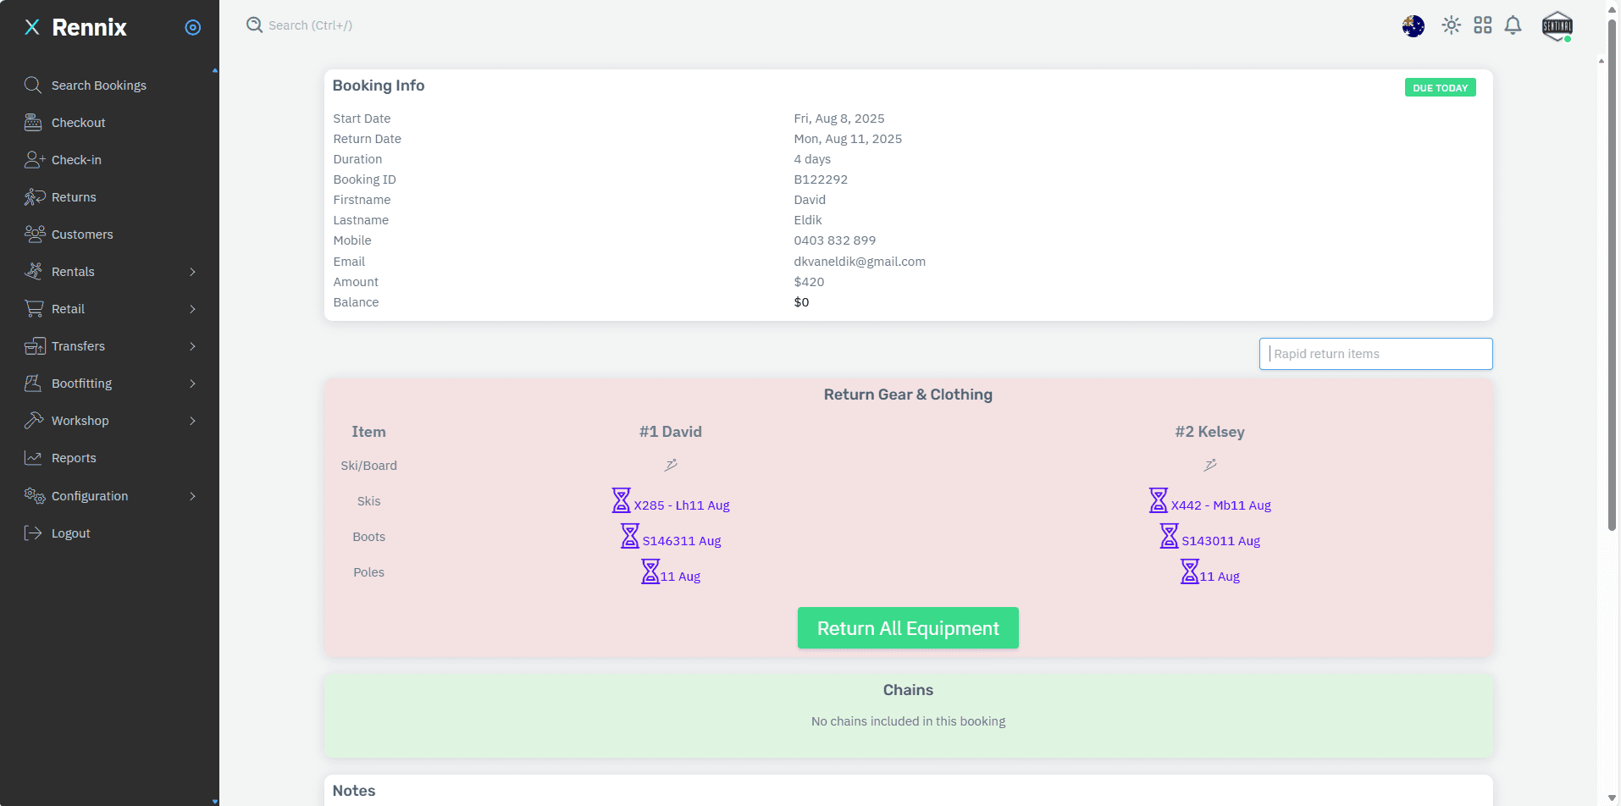Screen dimensions: 1621x806
Task: Expand the Workshop submenu chevron
Action: click(193, 421)
